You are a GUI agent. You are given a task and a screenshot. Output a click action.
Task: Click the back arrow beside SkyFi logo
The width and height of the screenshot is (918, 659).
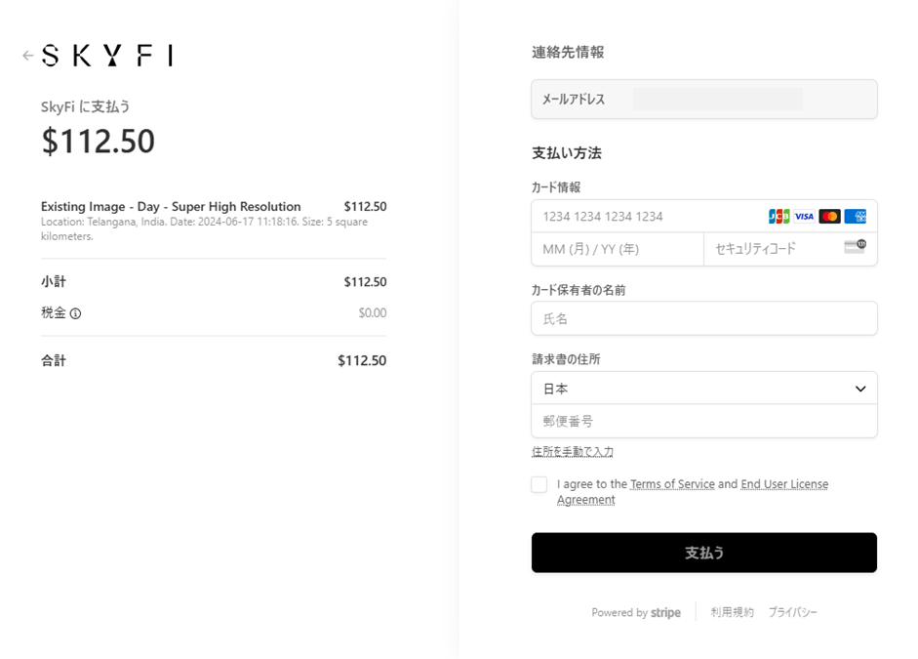[27, 56]
